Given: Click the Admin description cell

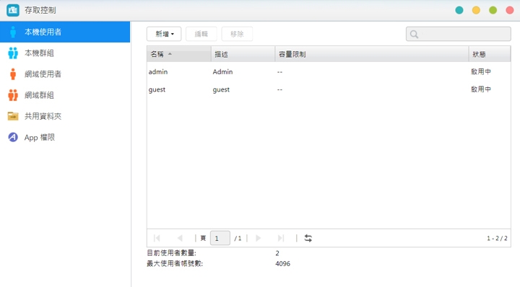Looking at the screenshot, I should pyautogui.click(x=222, y=72).
